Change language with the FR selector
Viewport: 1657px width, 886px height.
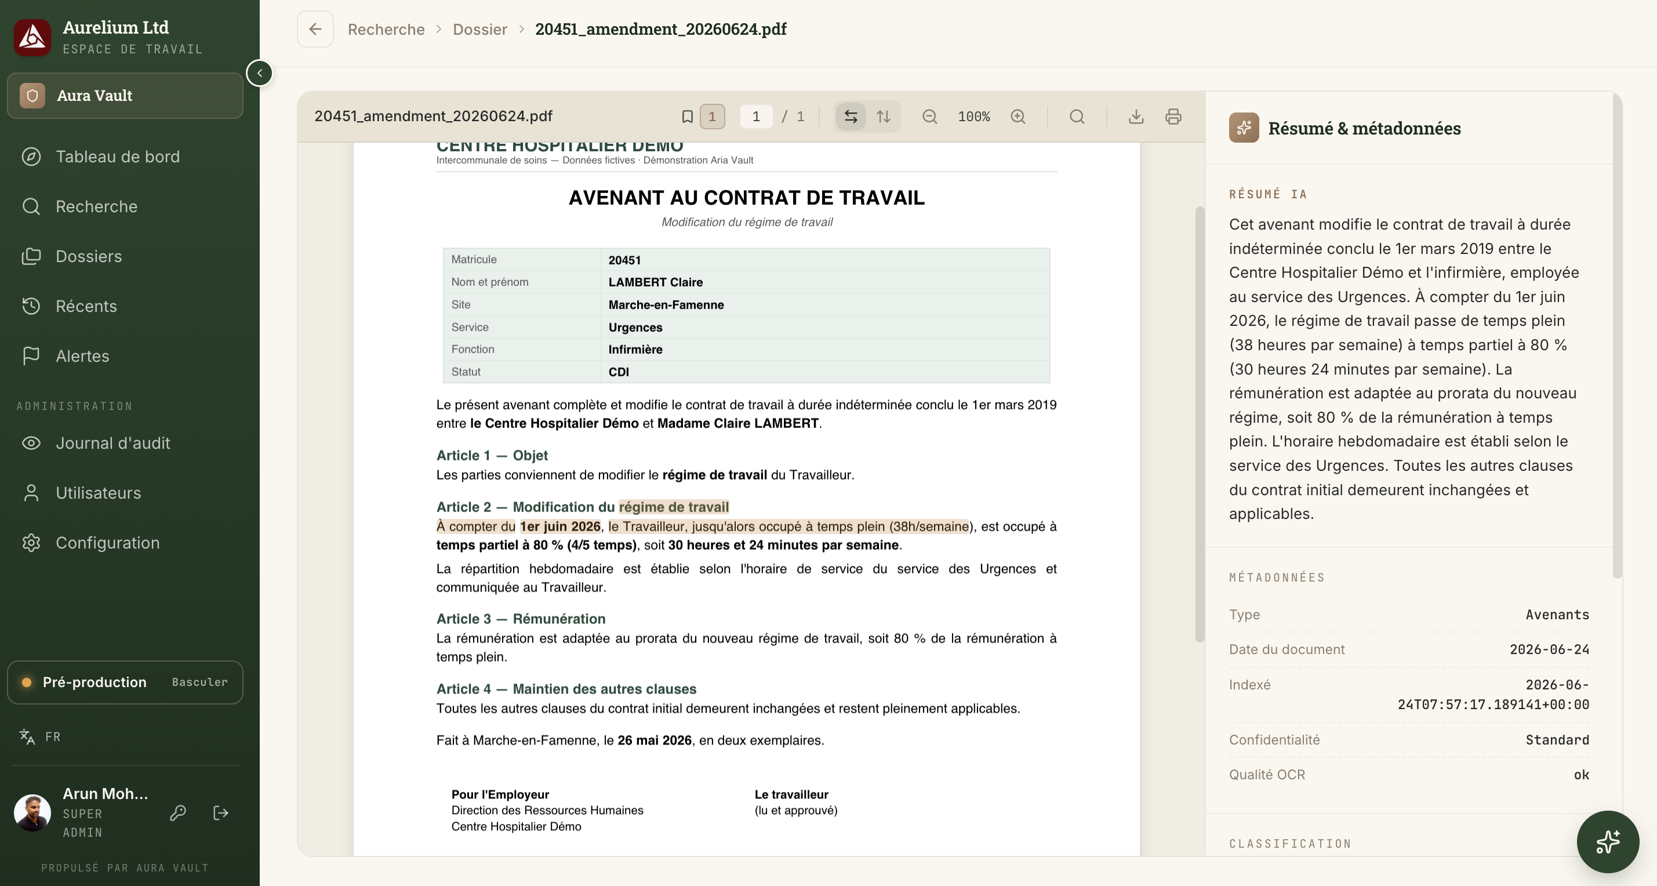click(x=53, y=737)
